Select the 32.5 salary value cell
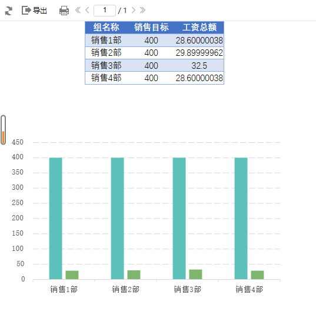This screenshot has height=315, width=316. tap(199, 66)
